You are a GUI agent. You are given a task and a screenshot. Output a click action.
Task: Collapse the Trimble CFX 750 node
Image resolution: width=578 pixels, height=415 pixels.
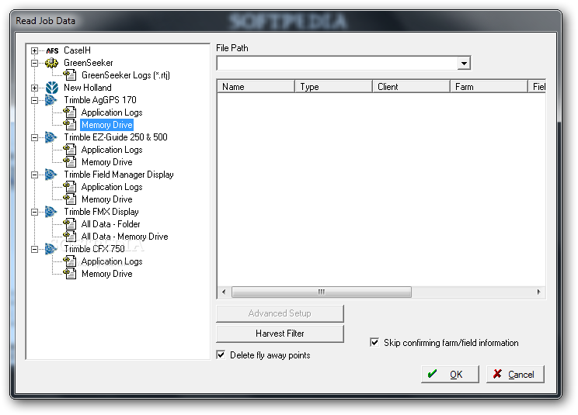click(x=34, y=249)
